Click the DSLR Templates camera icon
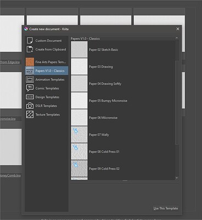 30,106
